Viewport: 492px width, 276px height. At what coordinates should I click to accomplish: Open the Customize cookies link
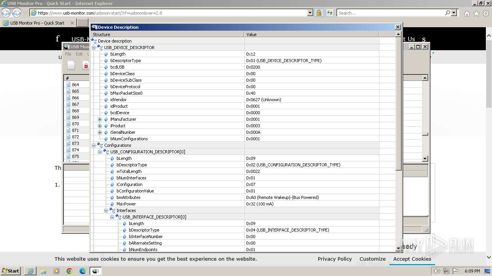pos(372,259)
